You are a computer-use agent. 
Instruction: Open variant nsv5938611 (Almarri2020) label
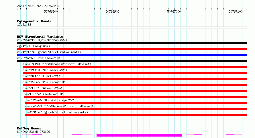coord(43,88)
